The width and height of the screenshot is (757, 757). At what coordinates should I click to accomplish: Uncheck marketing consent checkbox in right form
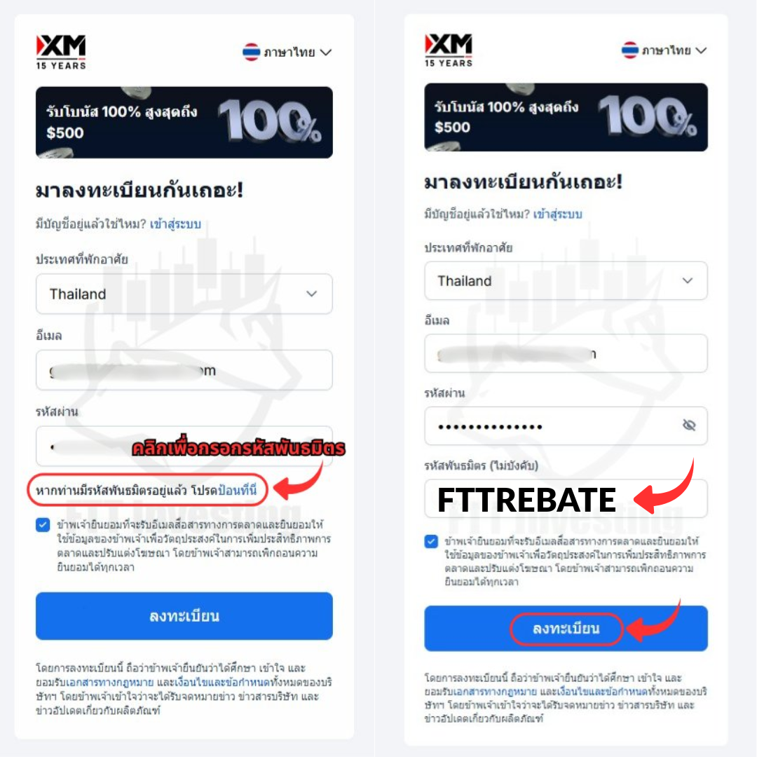tap(431, 541)
